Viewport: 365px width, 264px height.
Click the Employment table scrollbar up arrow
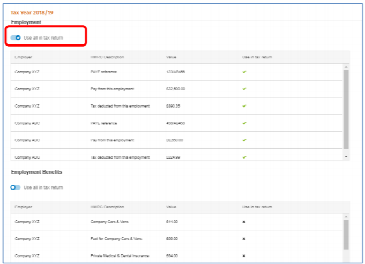tap(346, 67)
